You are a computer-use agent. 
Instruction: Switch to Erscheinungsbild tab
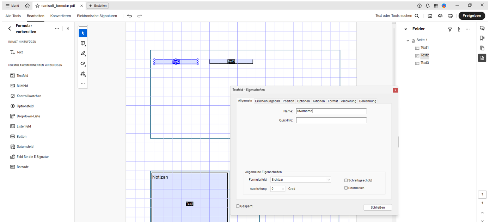pyautogui.click(x=267, y=101)
